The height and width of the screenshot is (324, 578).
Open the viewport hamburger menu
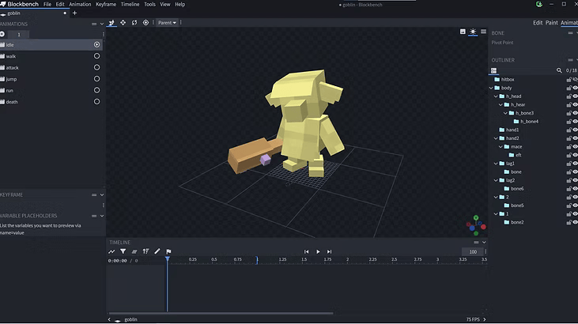click(483, 32)
